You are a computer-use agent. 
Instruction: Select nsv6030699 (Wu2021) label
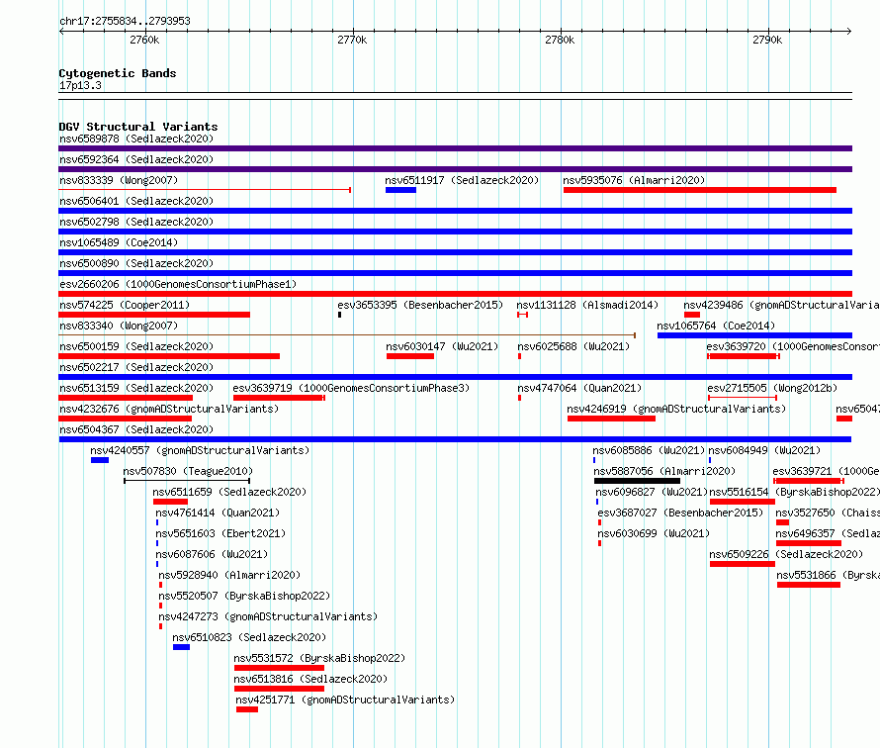654,533
